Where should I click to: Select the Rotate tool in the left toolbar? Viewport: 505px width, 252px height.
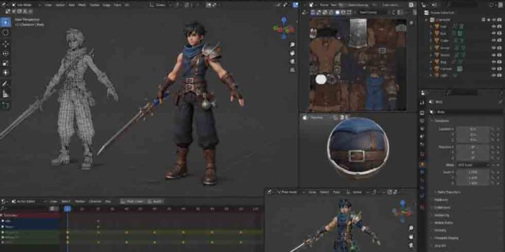(x=5, y=53)
